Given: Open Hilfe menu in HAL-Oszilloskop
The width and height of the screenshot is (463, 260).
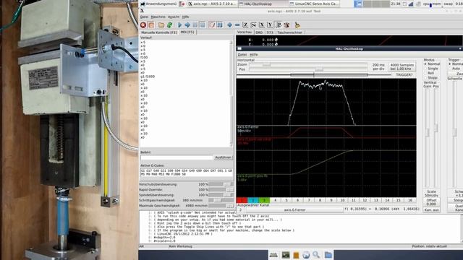Looking at the screenshot, I should click(x=254, y=55).
